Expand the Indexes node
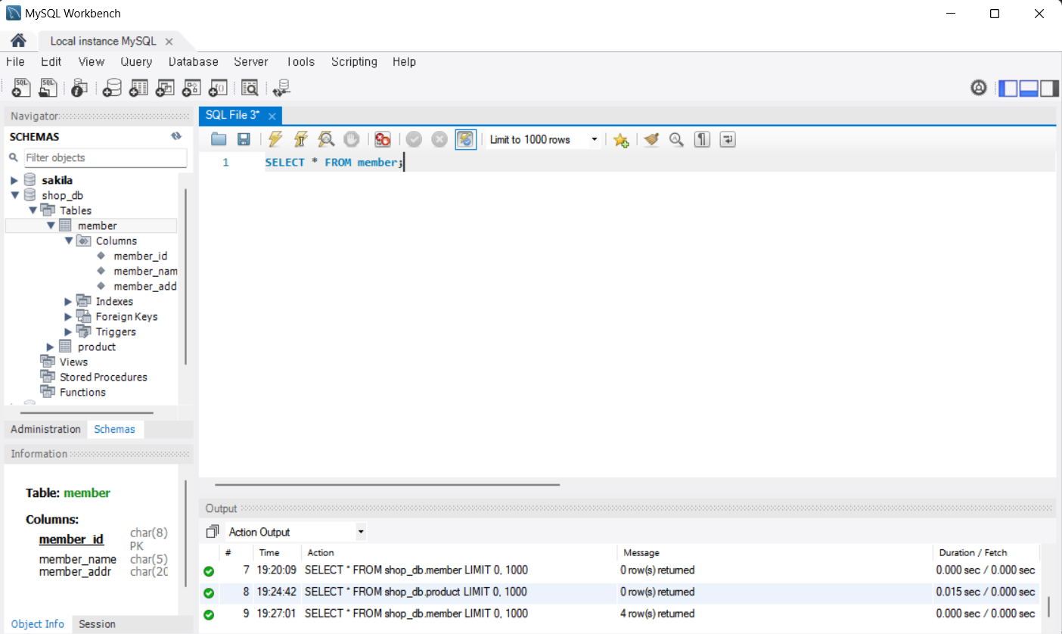This screenshot has width=1062, height=634. 69,301
